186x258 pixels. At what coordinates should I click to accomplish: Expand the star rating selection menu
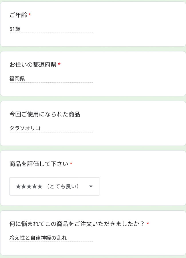(54, 187)
